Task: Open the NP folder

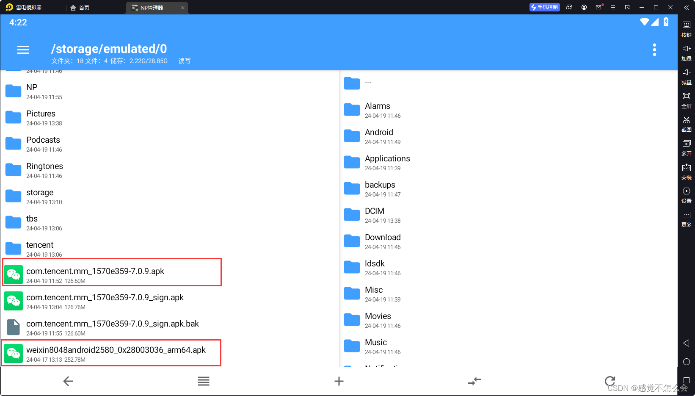Action: click(x=170, y=91)
